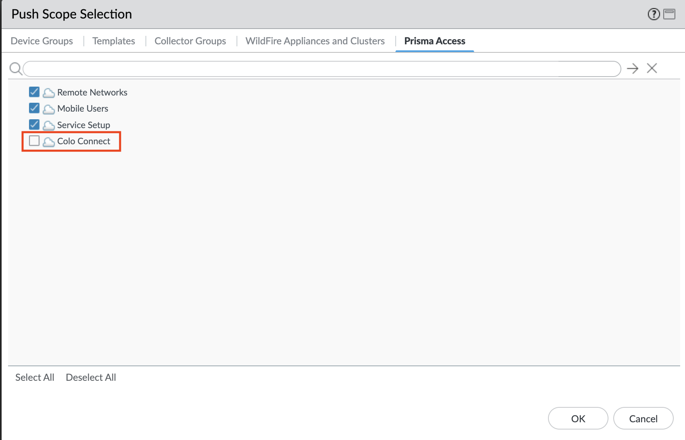Screen dimensions: 685x440
Task: Disable the Service Setup checkbox
Action: [34, 125]
